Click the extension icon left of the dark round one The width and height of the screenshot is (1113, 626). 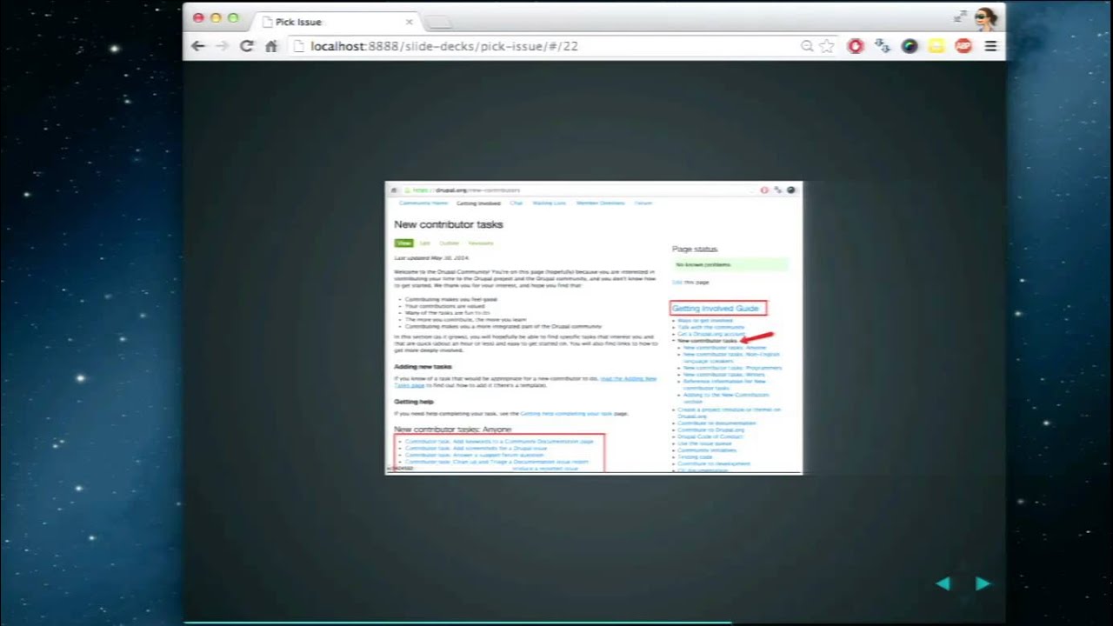click(883, 46)
